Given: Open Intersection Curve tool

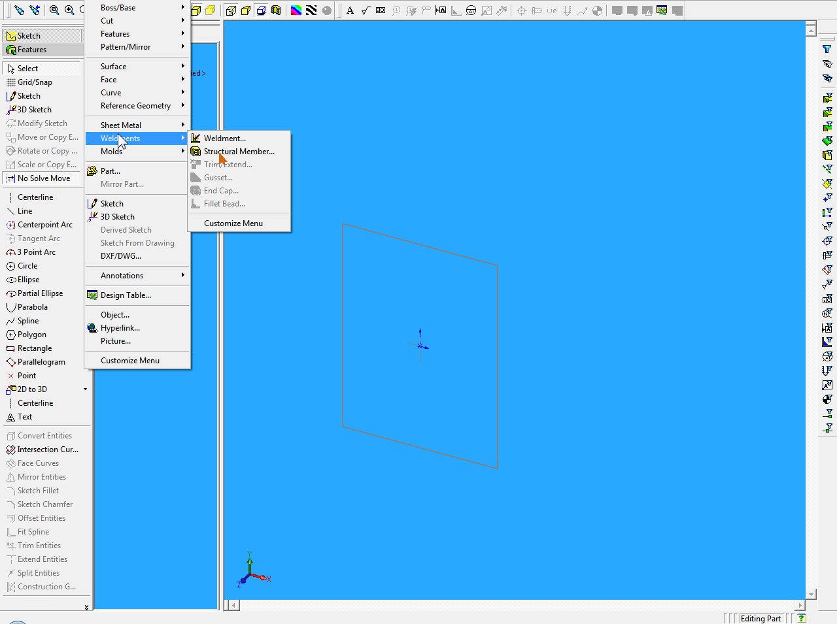Looking at the screenshot, I should click(47, 450).
